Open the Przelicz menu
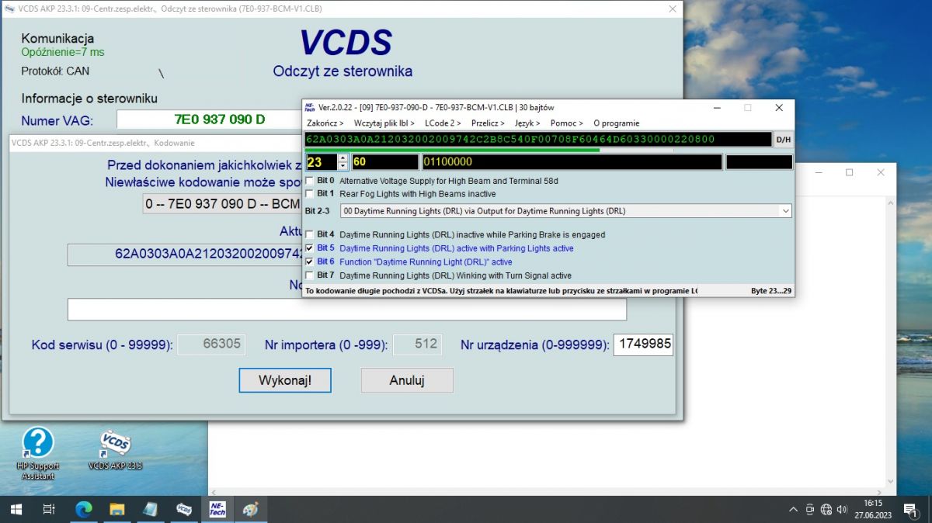The image size is (932, 523). (488, 123)
